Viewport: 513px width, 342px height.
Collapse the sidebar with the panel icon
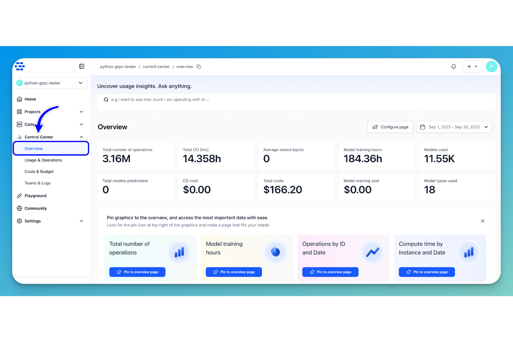coord(81,66)
